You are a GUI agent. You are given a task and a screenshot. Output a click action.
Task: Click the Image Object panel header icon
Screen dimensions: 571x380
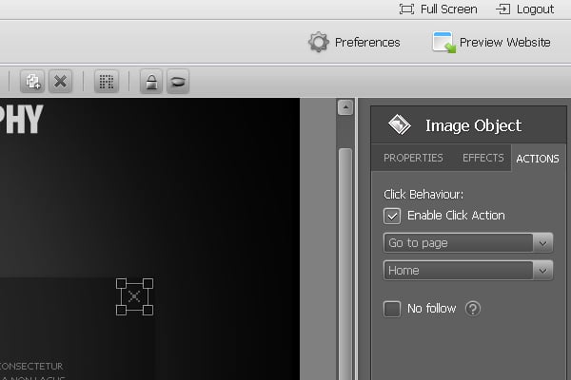399,125
